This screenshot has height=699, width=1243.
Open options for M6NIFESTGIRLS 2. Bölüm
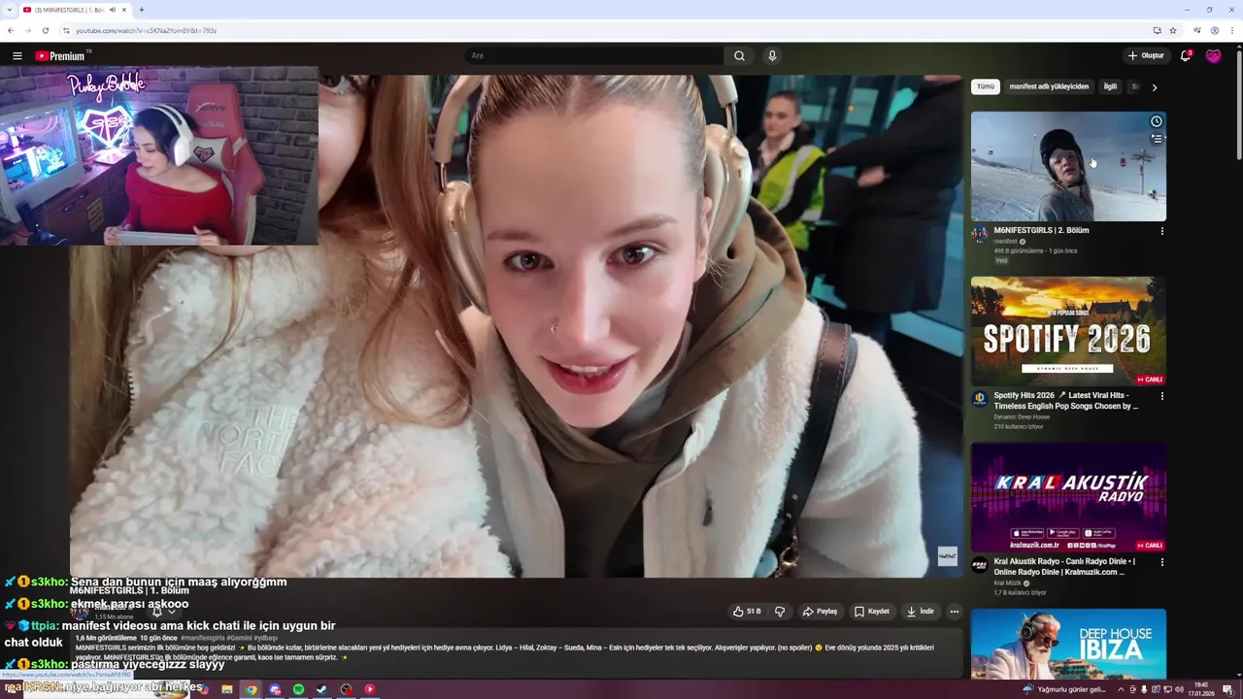pyautogui.click(x=1161, y=231)
